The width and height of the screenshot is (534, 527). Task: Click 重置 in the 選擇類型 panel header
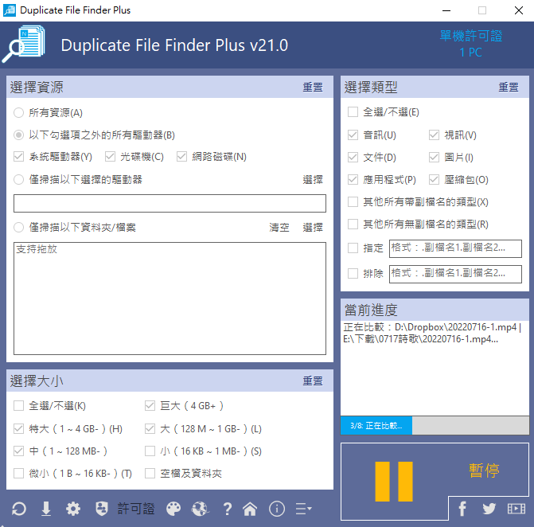click(509, 88)
